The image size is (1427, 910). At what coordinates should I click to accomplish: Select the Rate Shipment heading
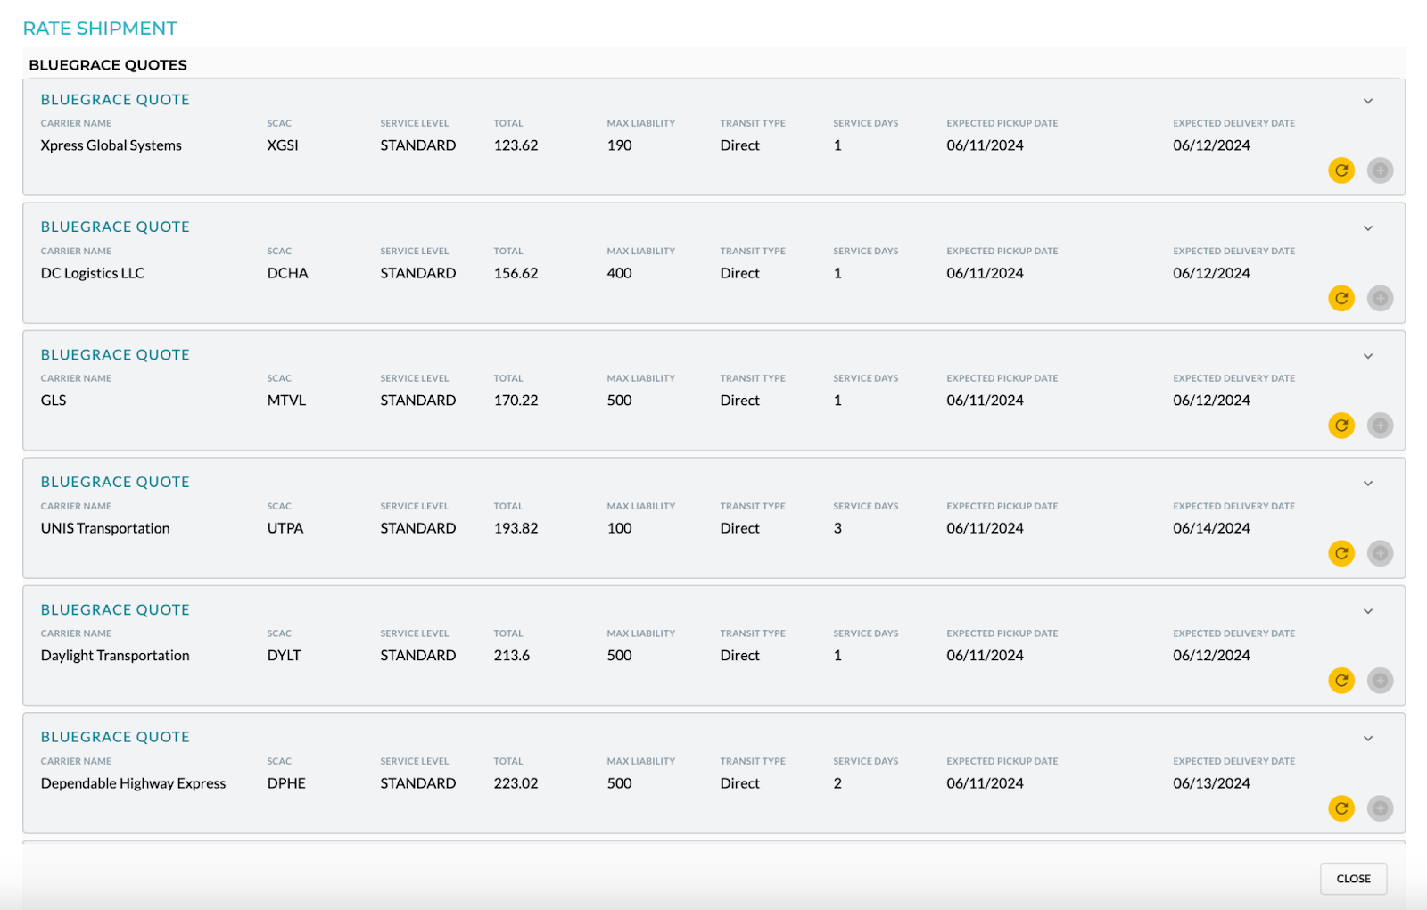pyautogui.click(x=100, y=29)
